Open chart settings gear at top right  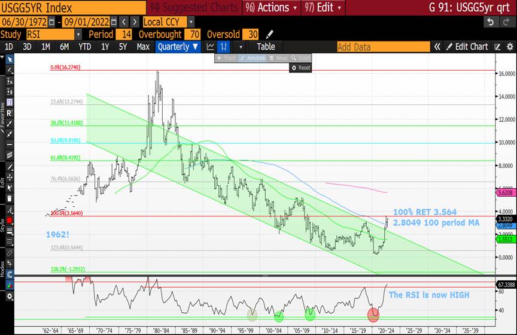[x=510, y=47]
